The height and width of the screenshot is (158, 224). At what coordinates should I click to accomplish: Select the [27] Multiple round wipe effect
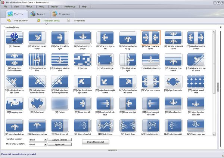coord(196,81)
